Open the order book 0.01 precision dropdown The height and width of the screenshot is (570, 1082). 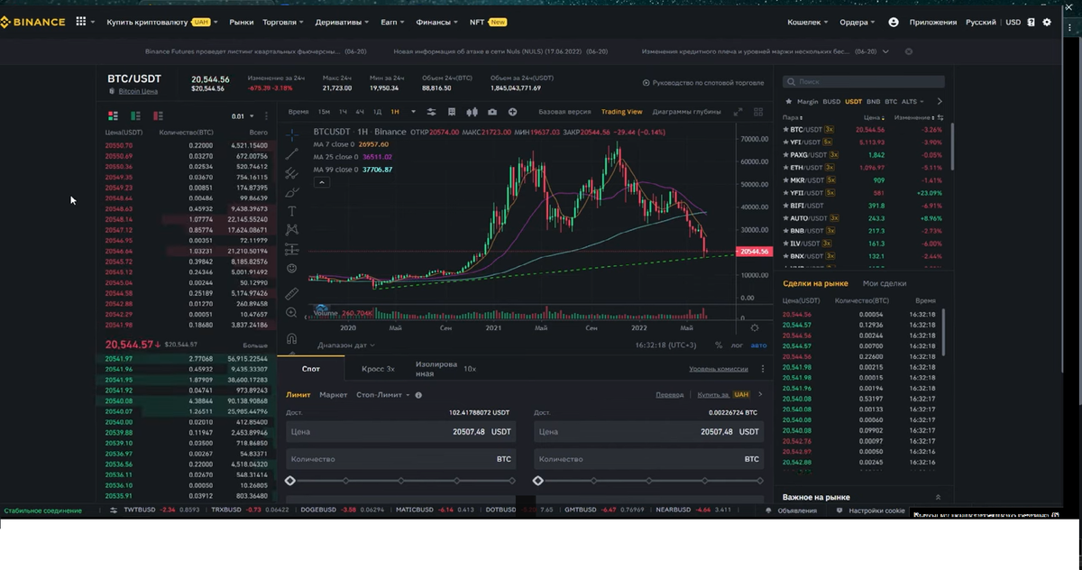(243, 116)
